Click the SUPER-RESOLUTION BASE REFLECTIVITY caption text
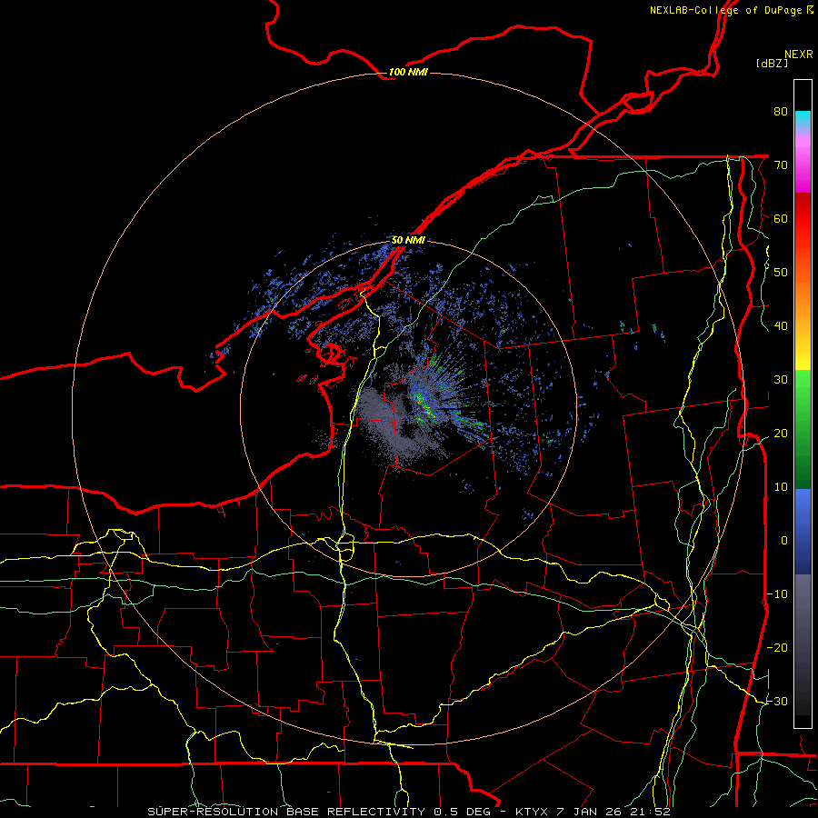The width and height of the screenshot is (818, 818). [286, 812]
